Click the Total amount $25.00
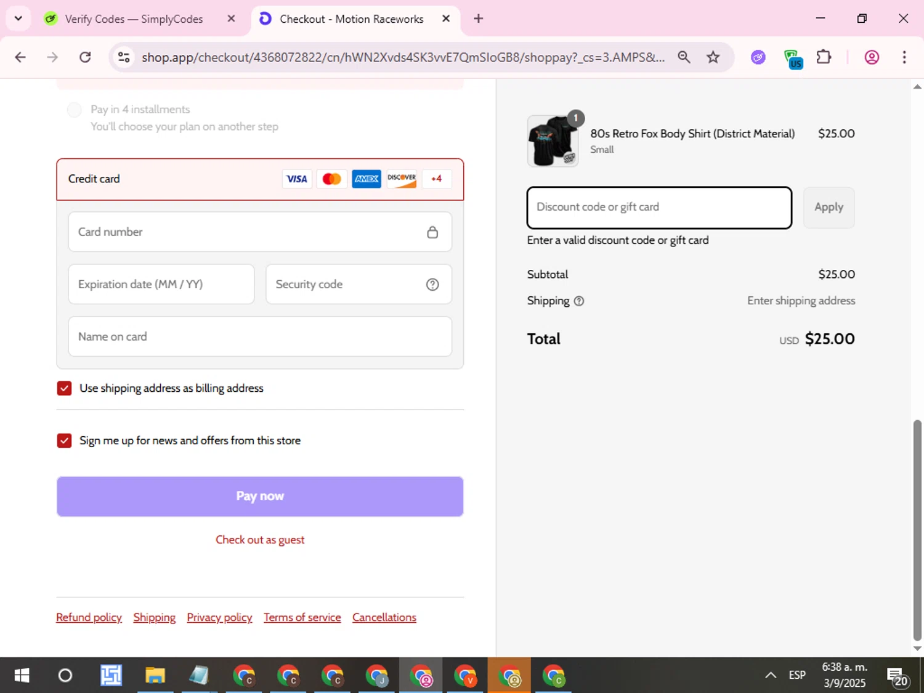This screenshot has height=693, width=924. point(829,339)
